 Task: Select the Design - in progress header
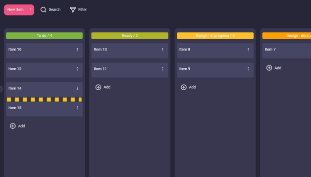tap(215, 35)
